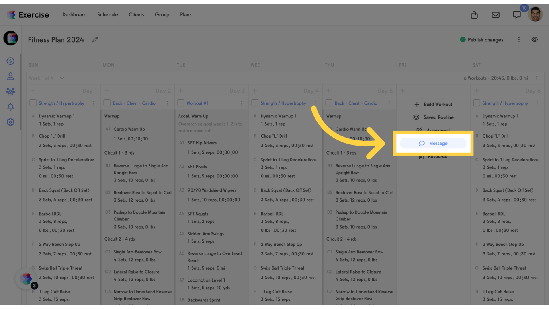Open Day 1 Strength / Hypertrophy workout title
The width and height of the screenshot is (549, 309).
(61, 103)
